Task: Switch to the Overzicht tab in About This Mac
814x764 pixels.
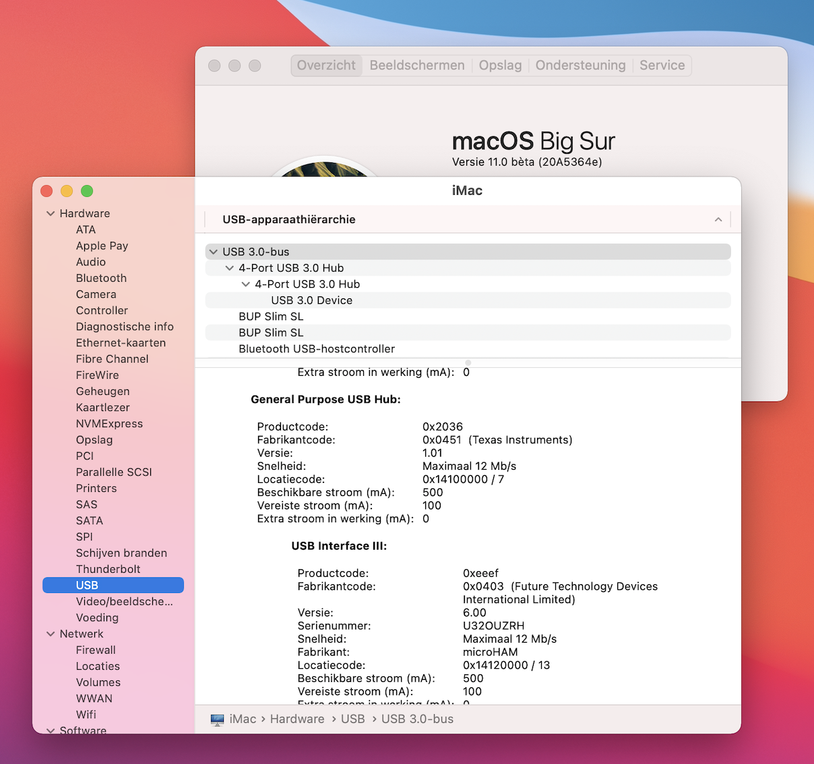Action: [x=326, y=65]
